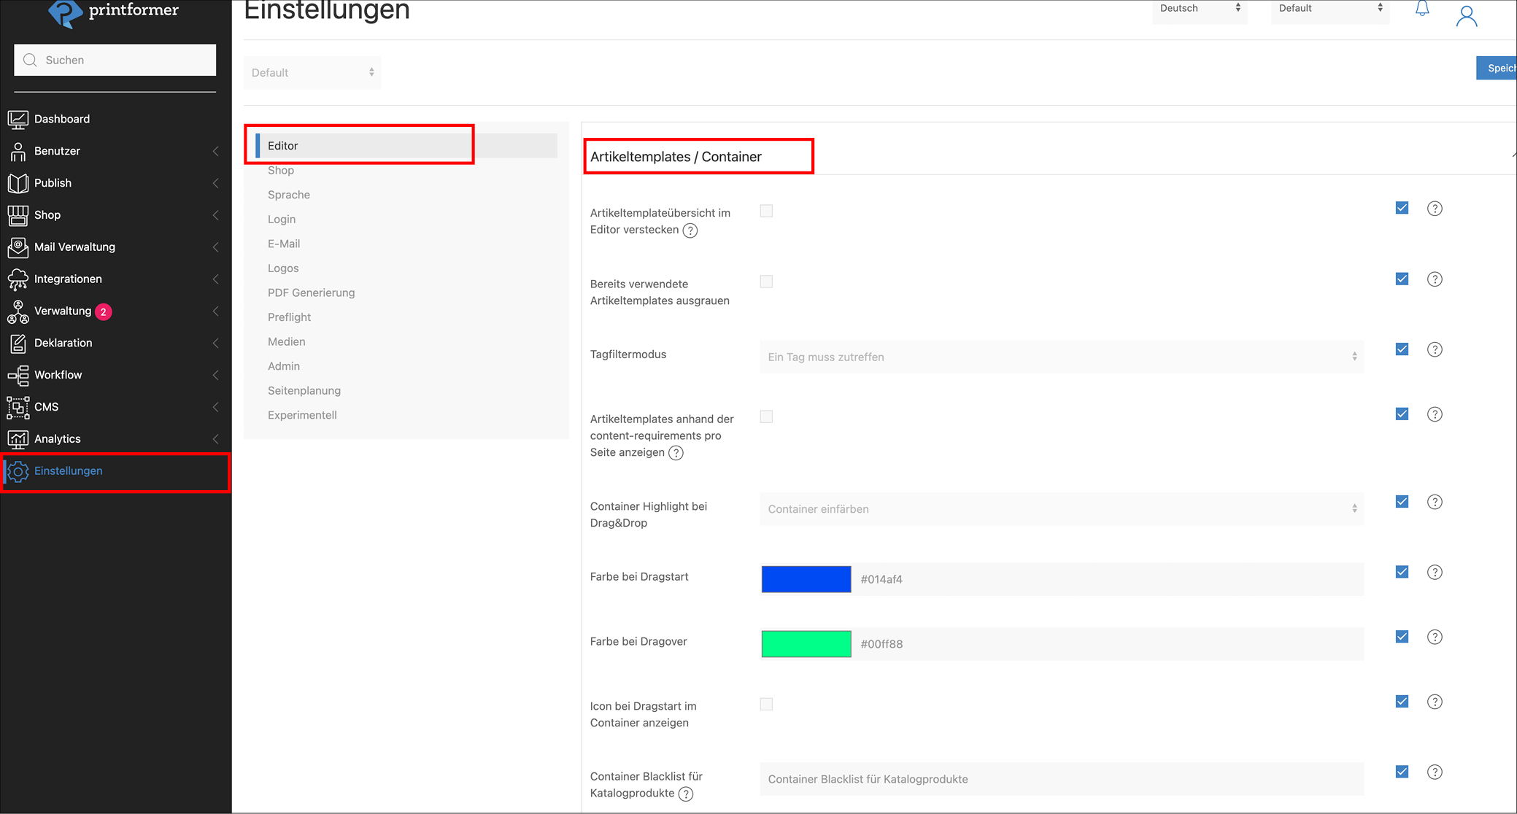
Task: Click the blue Dragstart color swatch
Action: coord(806,579)
